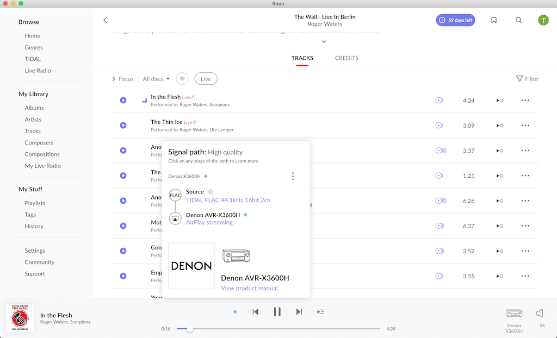Open more options for the 6:37 track
The height and width of the screenshot is (338, 557).
(525, 226)
